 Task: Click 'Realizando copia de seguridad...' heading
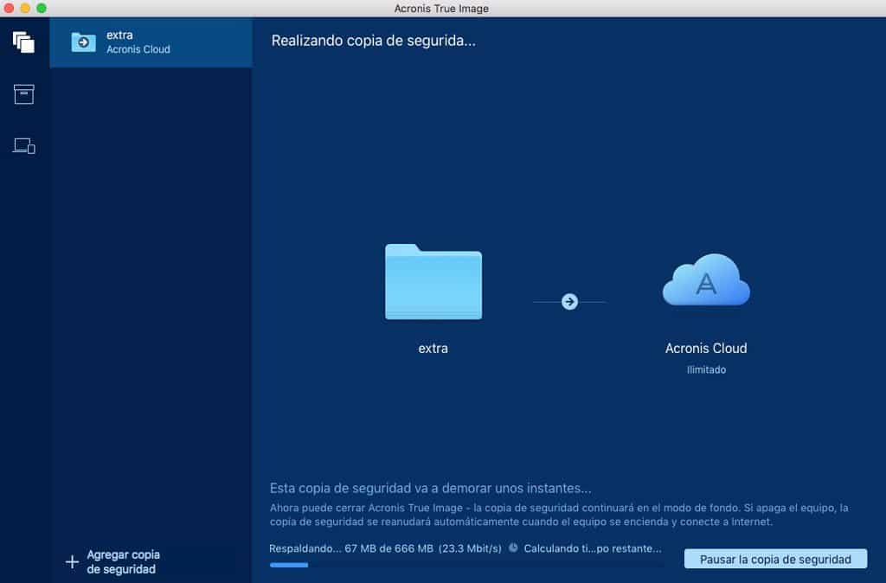click(374, 41)
